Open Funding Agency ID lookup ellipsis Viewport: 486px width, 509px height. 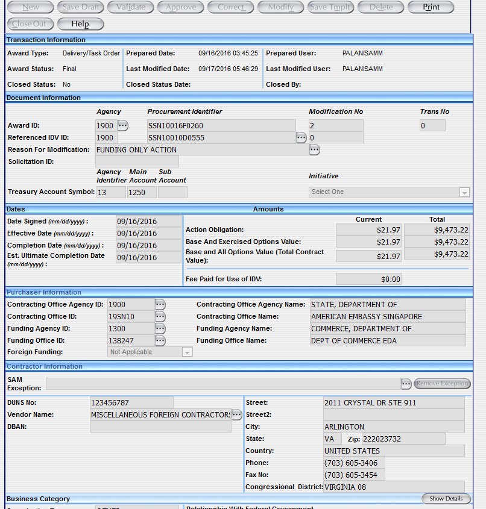(x=160, y=328)
